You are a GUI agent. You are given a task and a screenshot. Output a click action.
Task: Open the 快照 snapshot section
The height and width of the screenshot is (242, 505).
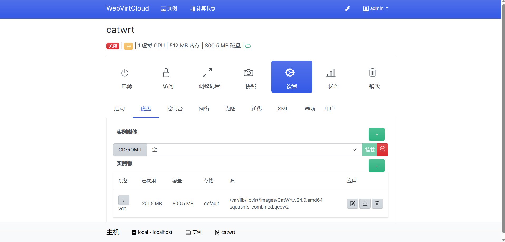[251, 77]
